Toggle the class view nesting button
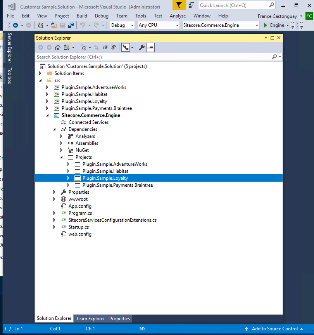Viewport: 314px width, 335px height. pos(126,47)
